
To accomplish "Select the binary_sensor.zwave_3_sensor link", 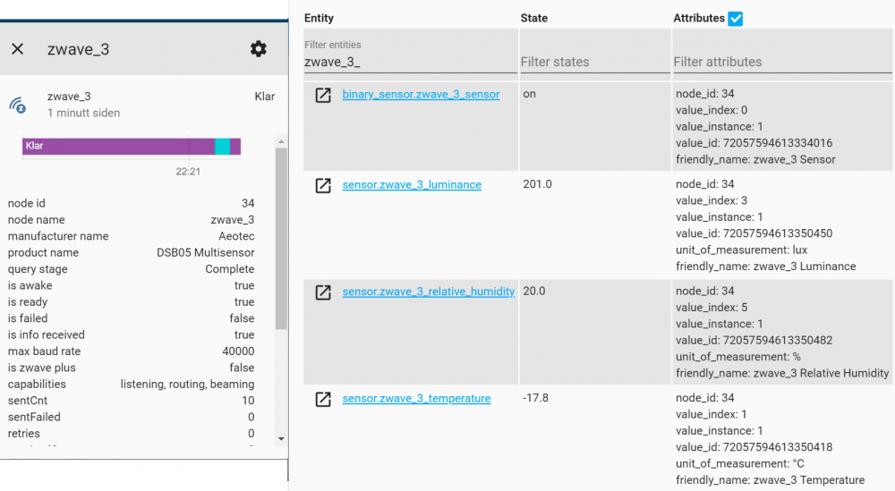I will point(421,94).
